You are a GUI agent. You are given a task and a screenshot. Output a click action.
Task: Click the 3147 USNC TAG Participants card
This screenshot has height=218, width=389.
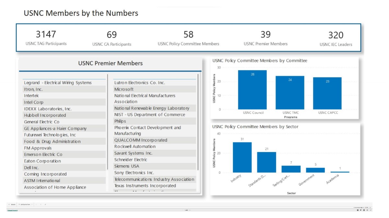46,37
